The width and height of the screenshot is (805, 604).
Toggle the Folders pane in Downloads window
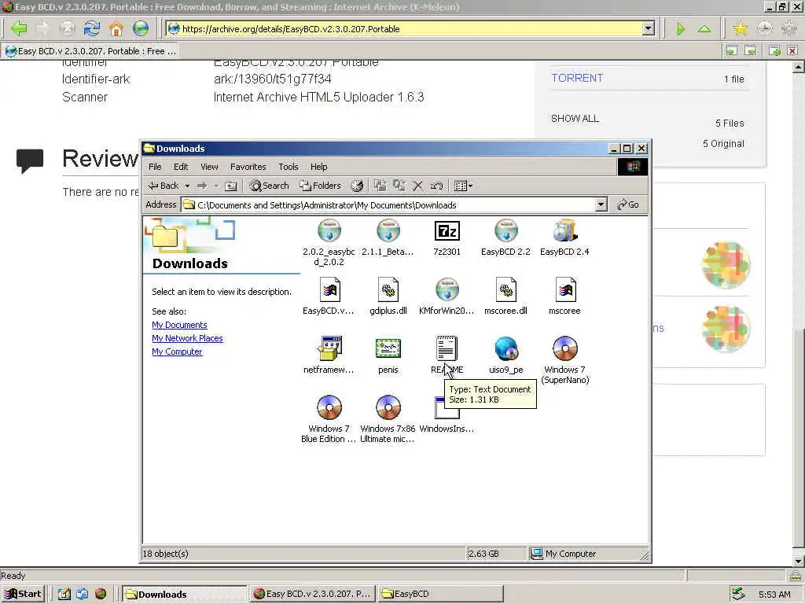click(321, 186)
